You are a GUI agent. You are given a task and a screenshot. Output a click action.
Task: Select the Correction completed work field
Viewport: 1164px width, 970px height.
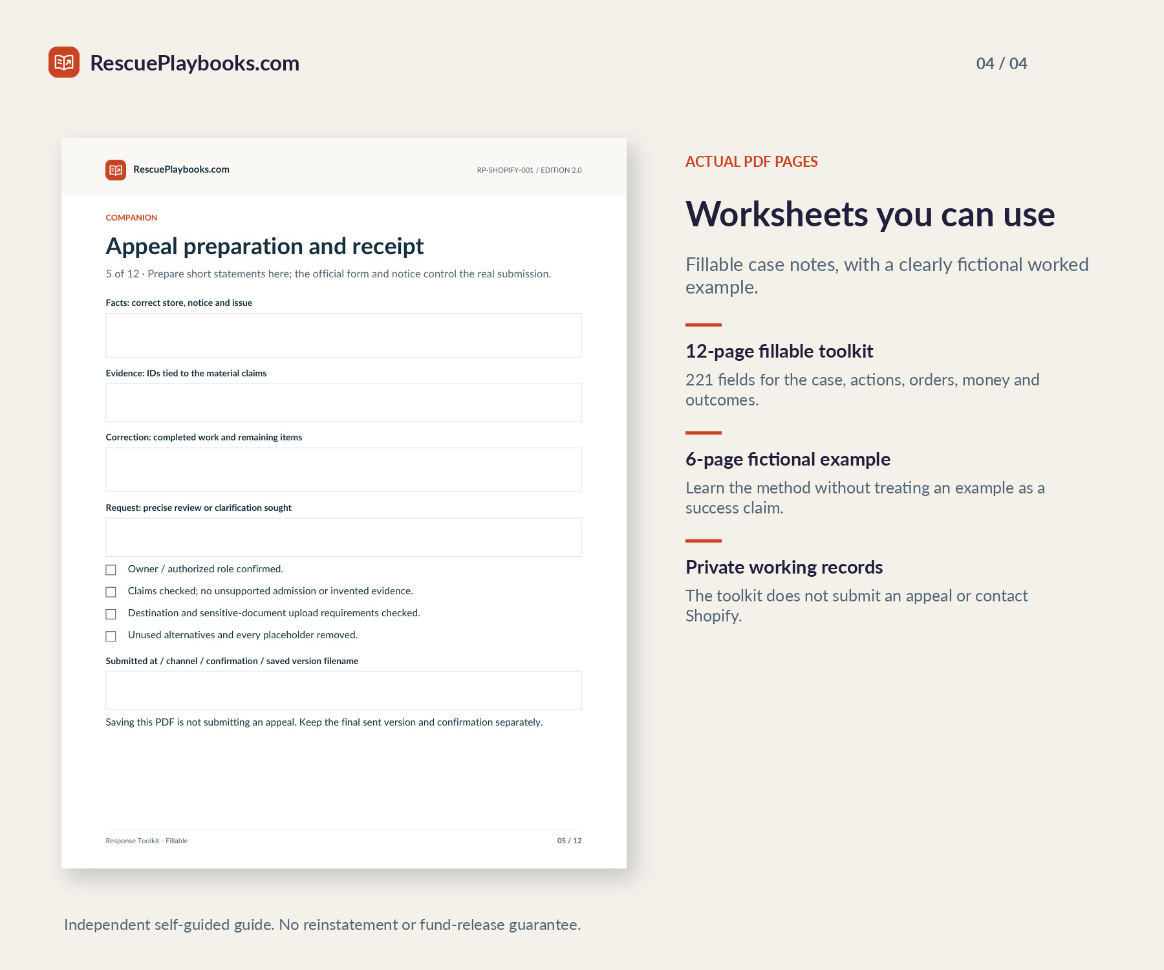343,469
